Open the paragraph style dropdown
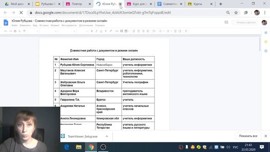This screenshot has width=270, height=152. coord(49,31)
